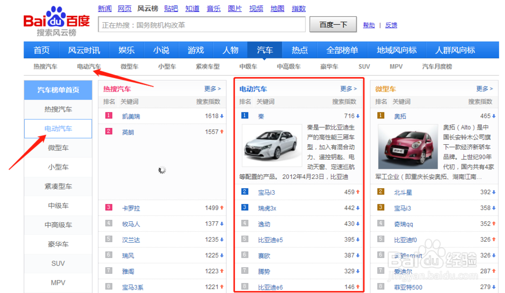Open the 奇瑞qq keyword link
The width and height of the screenshot is (505, 293).
pos(403,224)
